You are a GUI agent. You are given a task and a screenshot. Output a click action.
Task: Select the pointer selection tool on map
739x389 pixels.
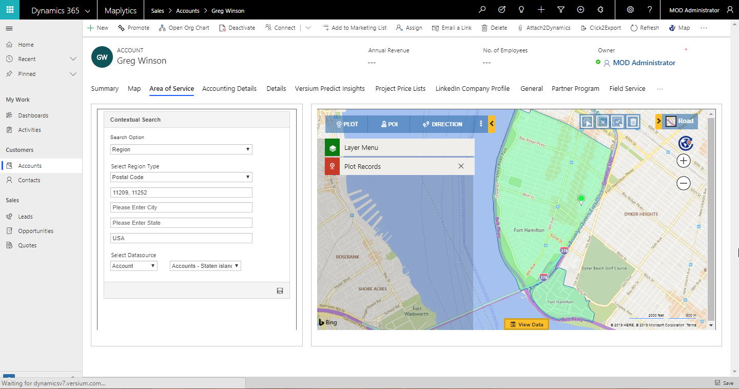pyautogui.click(x=587, y=122)
